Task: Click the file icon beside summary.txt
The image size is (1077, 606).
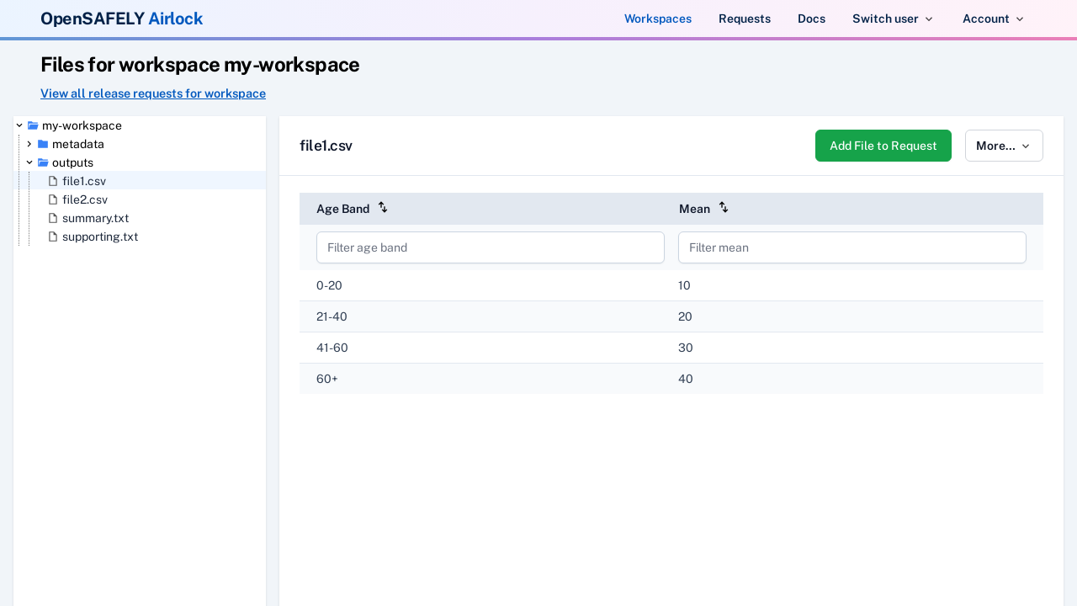Action: [52, 218]
